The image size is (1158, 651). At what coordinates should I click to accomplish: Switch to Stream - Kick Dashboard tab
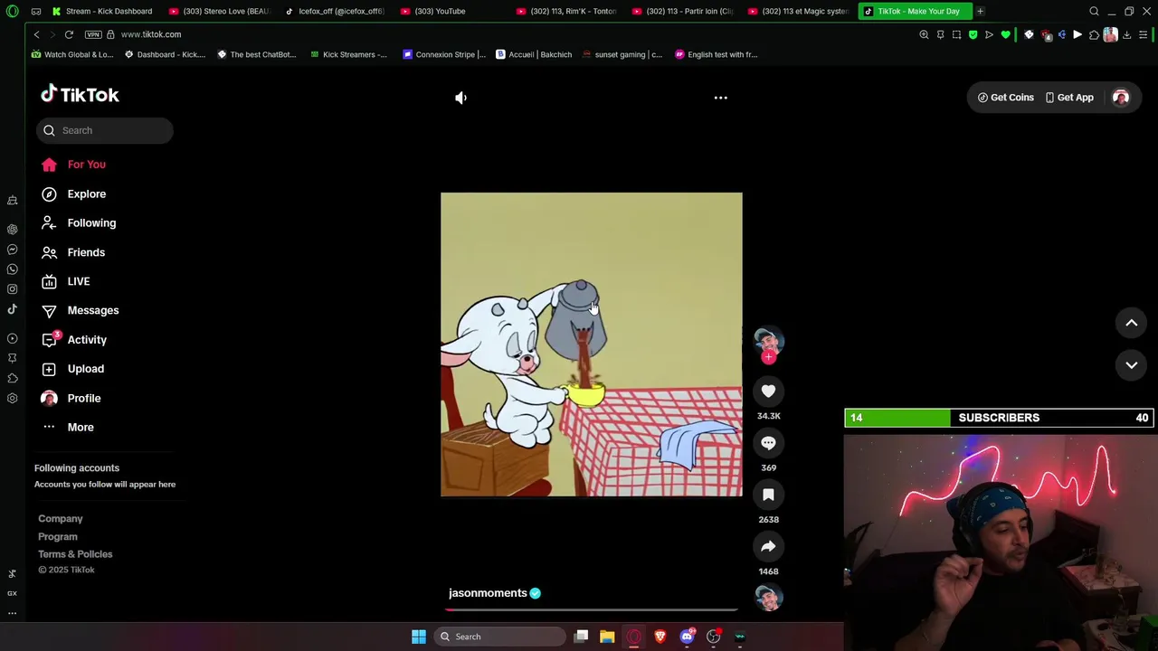[x=102, y=11]
